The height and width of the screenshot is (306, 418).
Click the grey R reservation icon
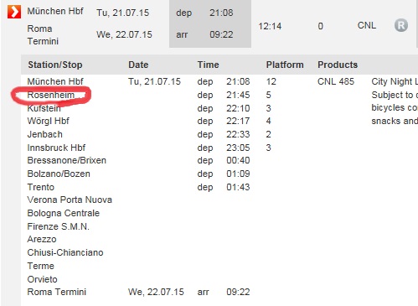[x=401, y=25]
